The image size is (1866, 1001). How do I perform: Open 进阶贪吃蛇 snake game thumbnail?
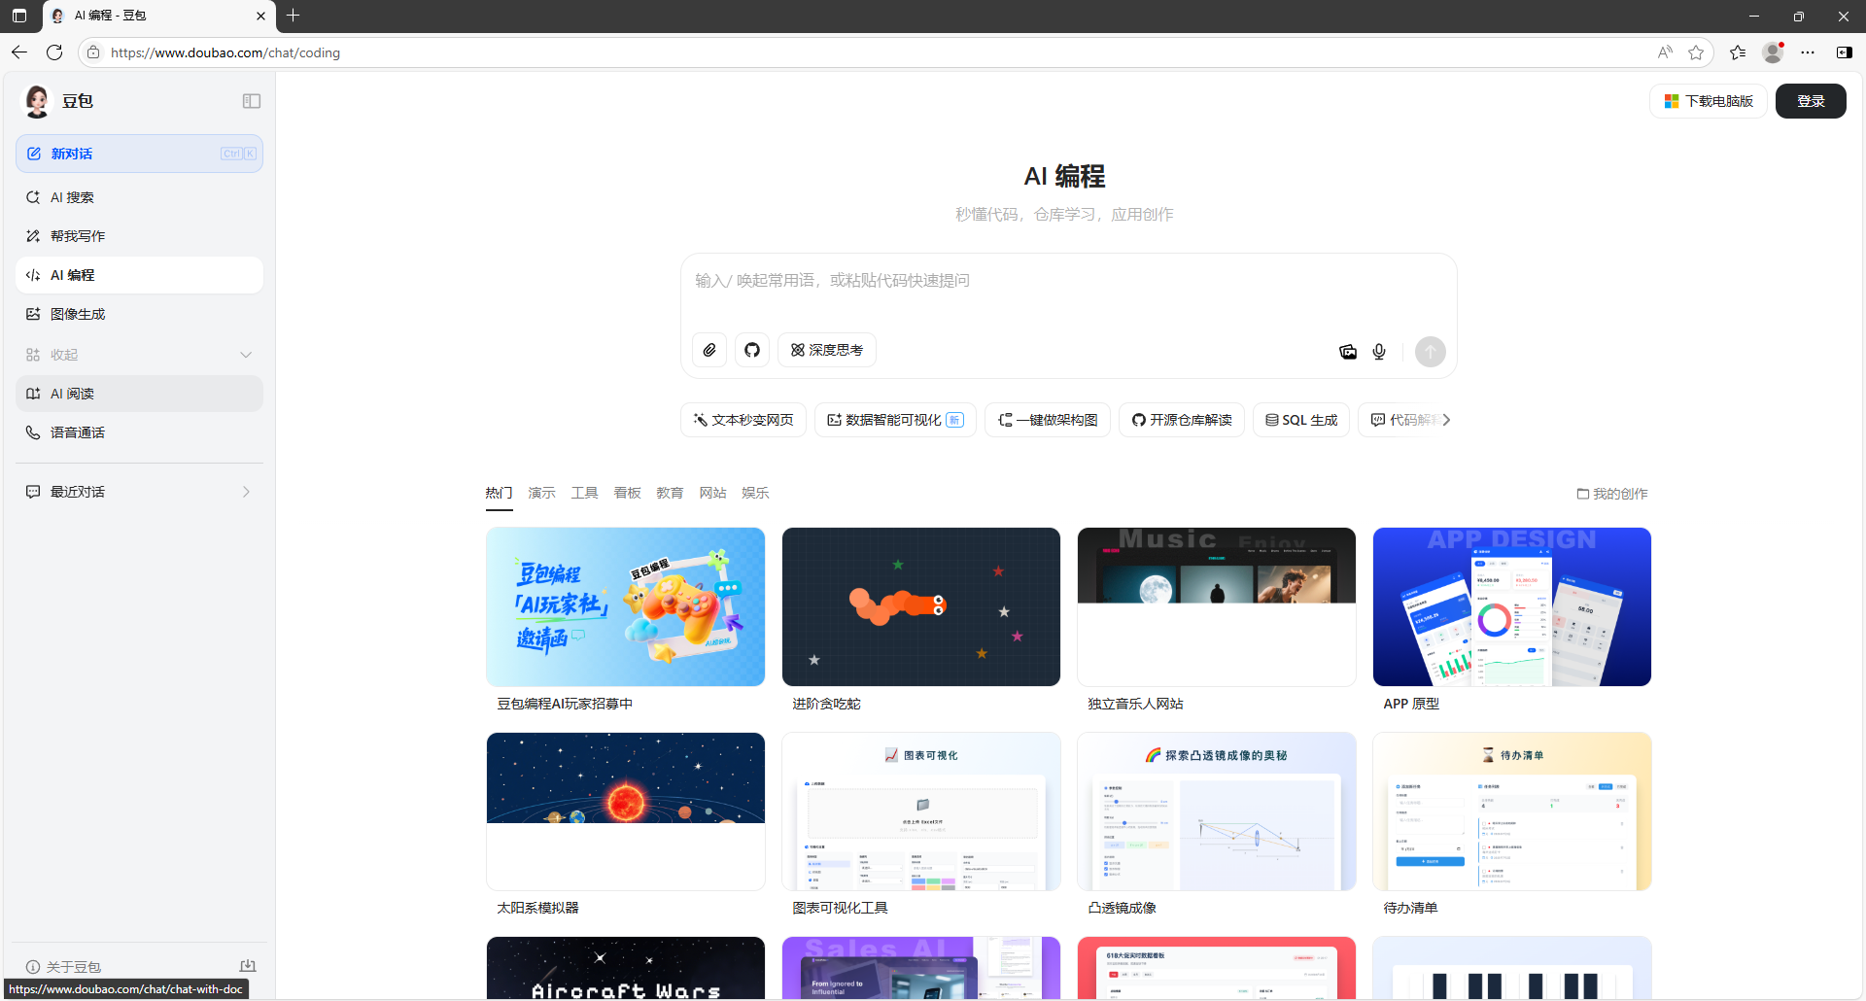click(921, 607)
